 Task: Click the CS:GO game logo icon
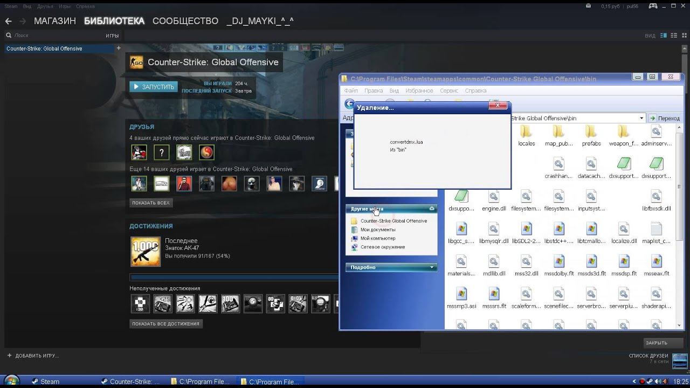coord(136,62)
